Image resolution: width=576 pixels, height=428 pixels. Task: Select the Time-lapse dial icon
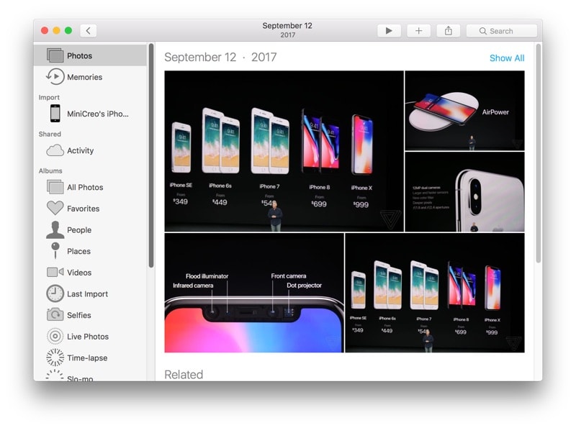click(55, 358)
